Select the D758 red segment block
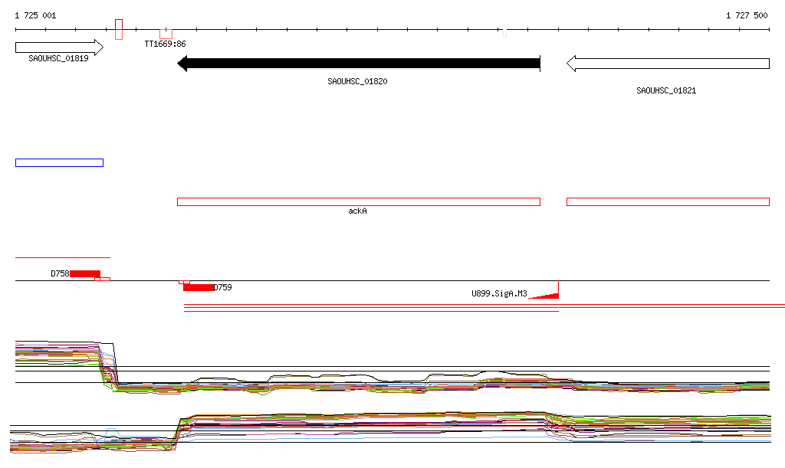The image size is (785, 468). (x=85, y=273)
